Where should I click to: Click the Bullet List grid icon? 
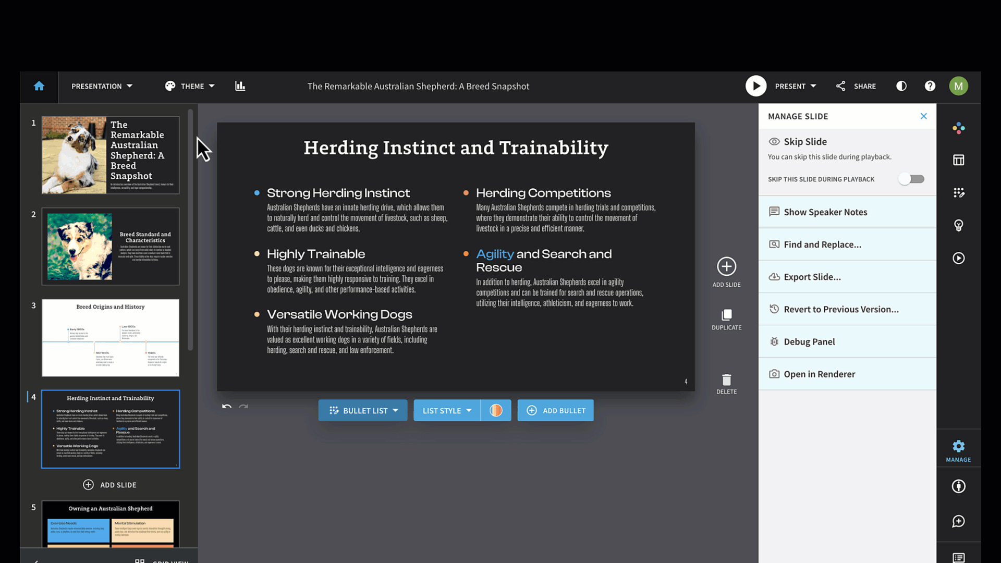(334, 410)
